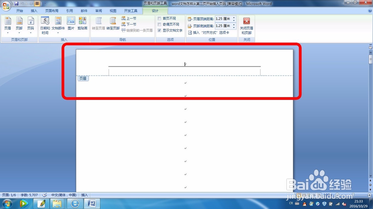Click Save icon in Quick Access Toolbar
The height and width of the screenshot is (209, 373).
(x=16, y=3)
